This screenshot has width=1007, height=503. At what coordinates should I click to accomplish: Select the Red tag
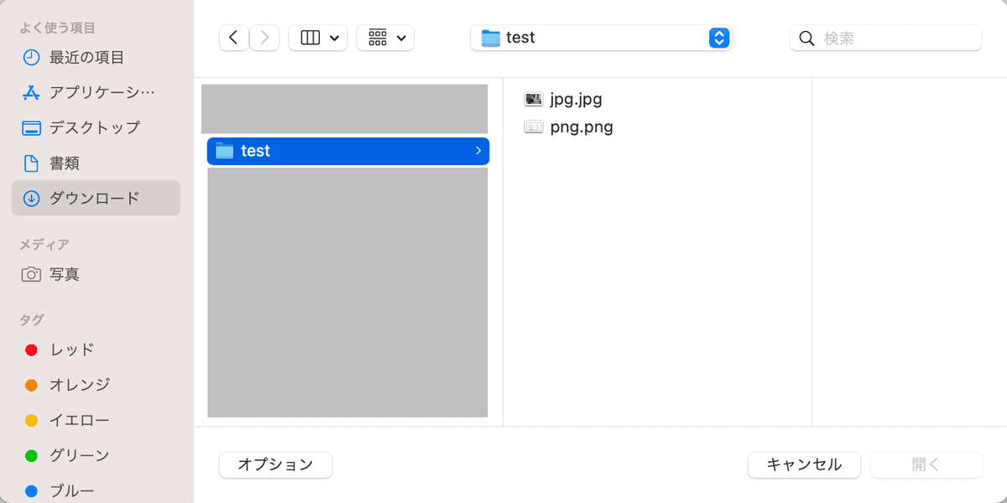tap(71, 350)
